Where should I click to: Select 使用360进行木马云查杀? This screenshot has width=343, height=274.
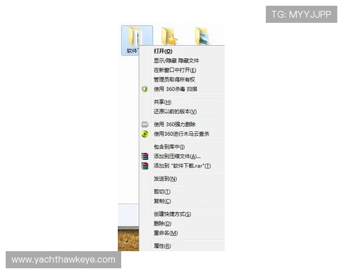click(181, 134)
